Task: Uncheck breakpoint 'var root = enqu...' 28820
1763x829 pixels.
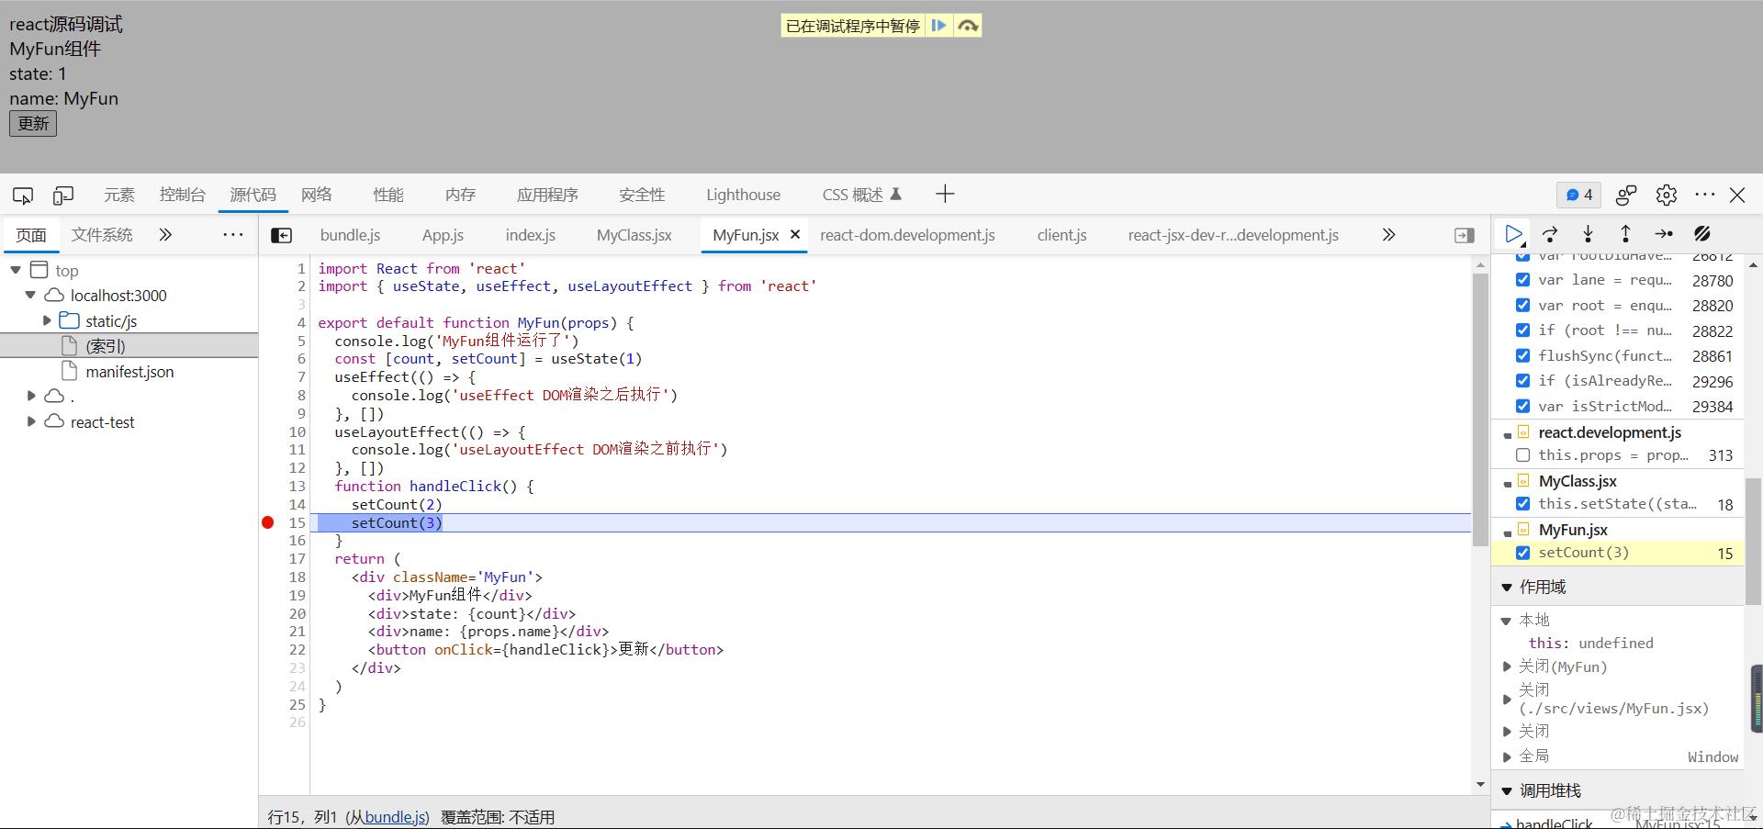Action: [x=1522, y=305]
